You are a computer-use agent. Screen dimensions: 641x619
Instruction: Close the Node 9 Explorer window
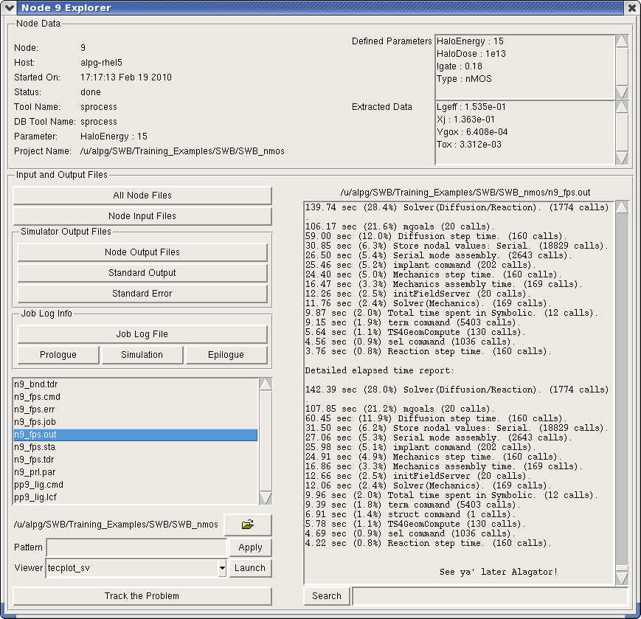click(x=631, y=8)
